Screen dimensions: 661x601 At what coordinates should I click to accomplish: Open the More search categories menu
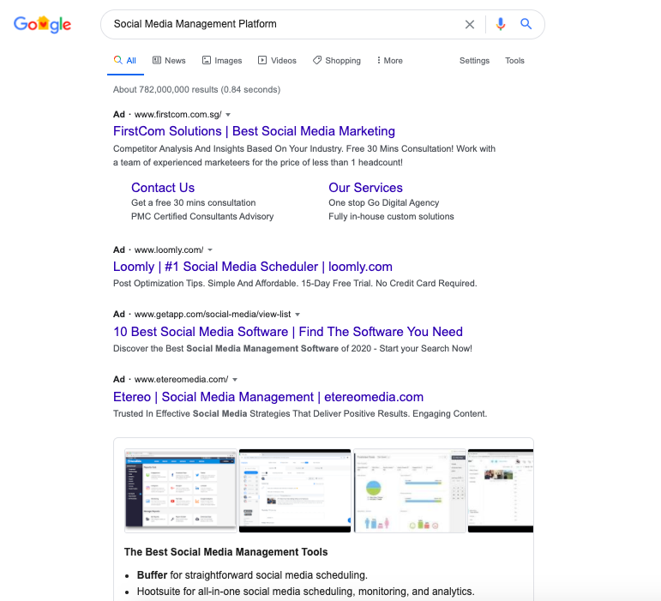tap(390, 60)
